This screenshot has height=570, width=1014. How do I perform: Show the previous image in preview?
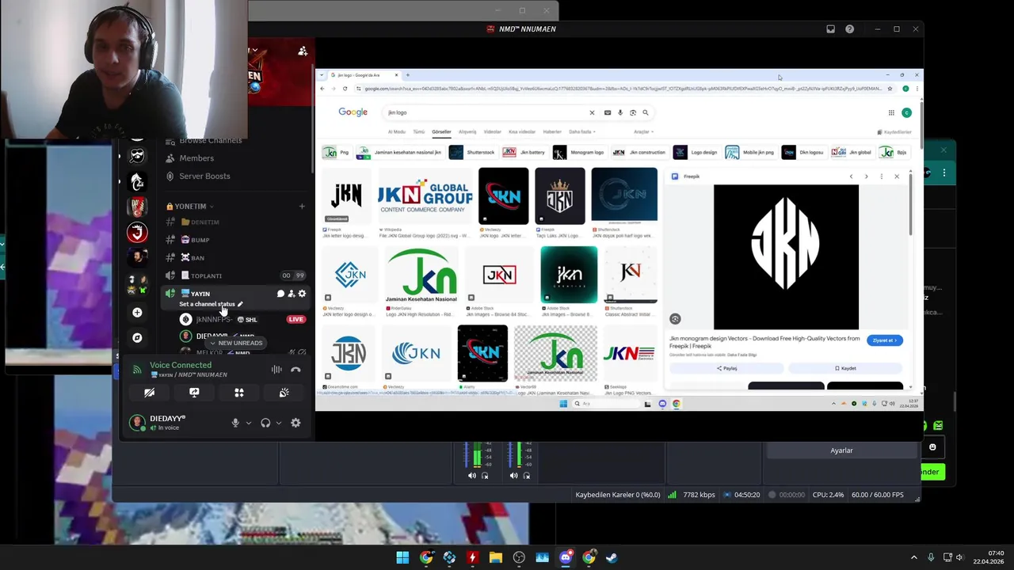click(x=851, y=177)
